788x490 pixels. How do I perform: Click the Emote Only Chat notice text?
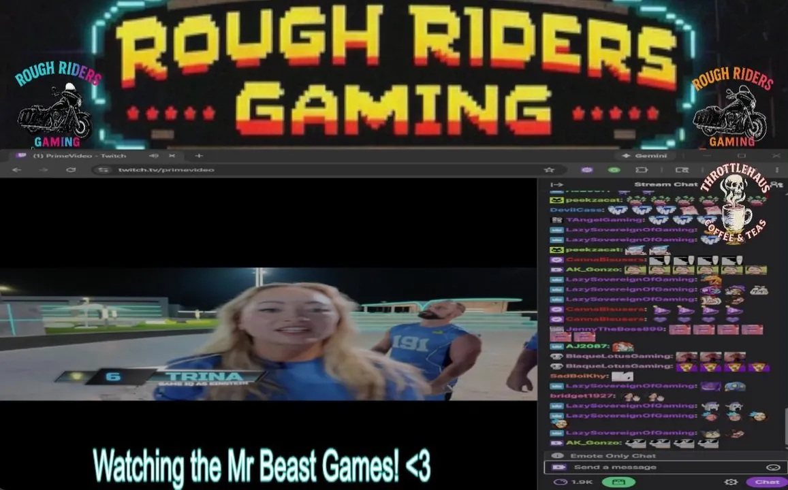point(613,456)
